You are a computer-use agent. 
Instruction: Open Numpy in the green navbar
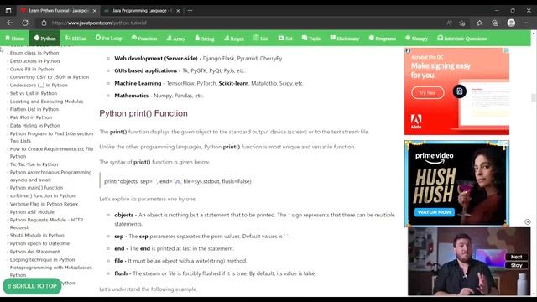(416, 39)
